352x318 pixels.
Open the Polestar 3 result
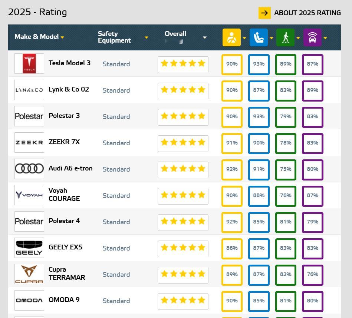point(64,116)
